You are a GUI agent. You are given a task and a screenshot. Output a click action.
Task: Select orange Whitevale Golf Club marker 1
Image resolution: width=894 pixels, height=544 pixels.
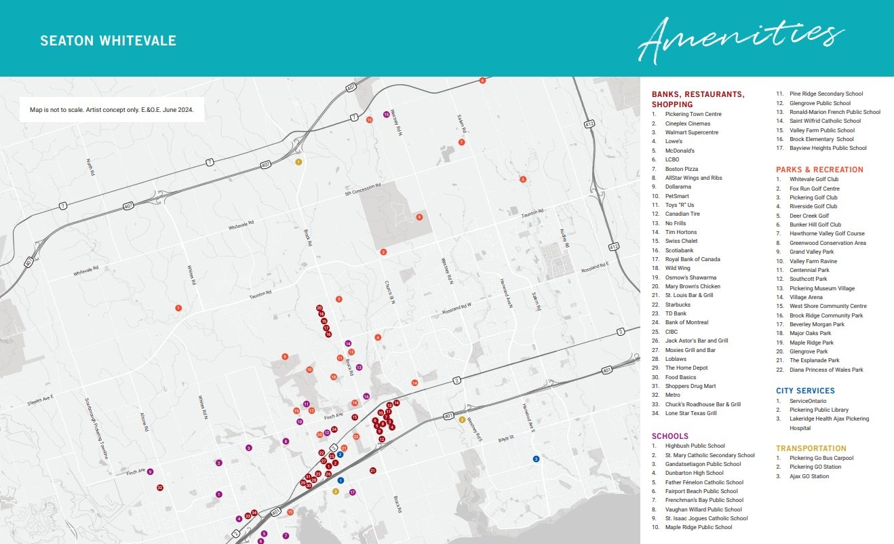click(x=178, y=308)
